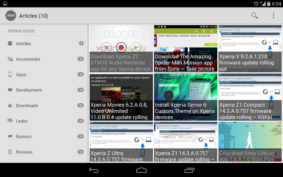
Task: Tap the Android recent apps button
Action: (189, 170)
